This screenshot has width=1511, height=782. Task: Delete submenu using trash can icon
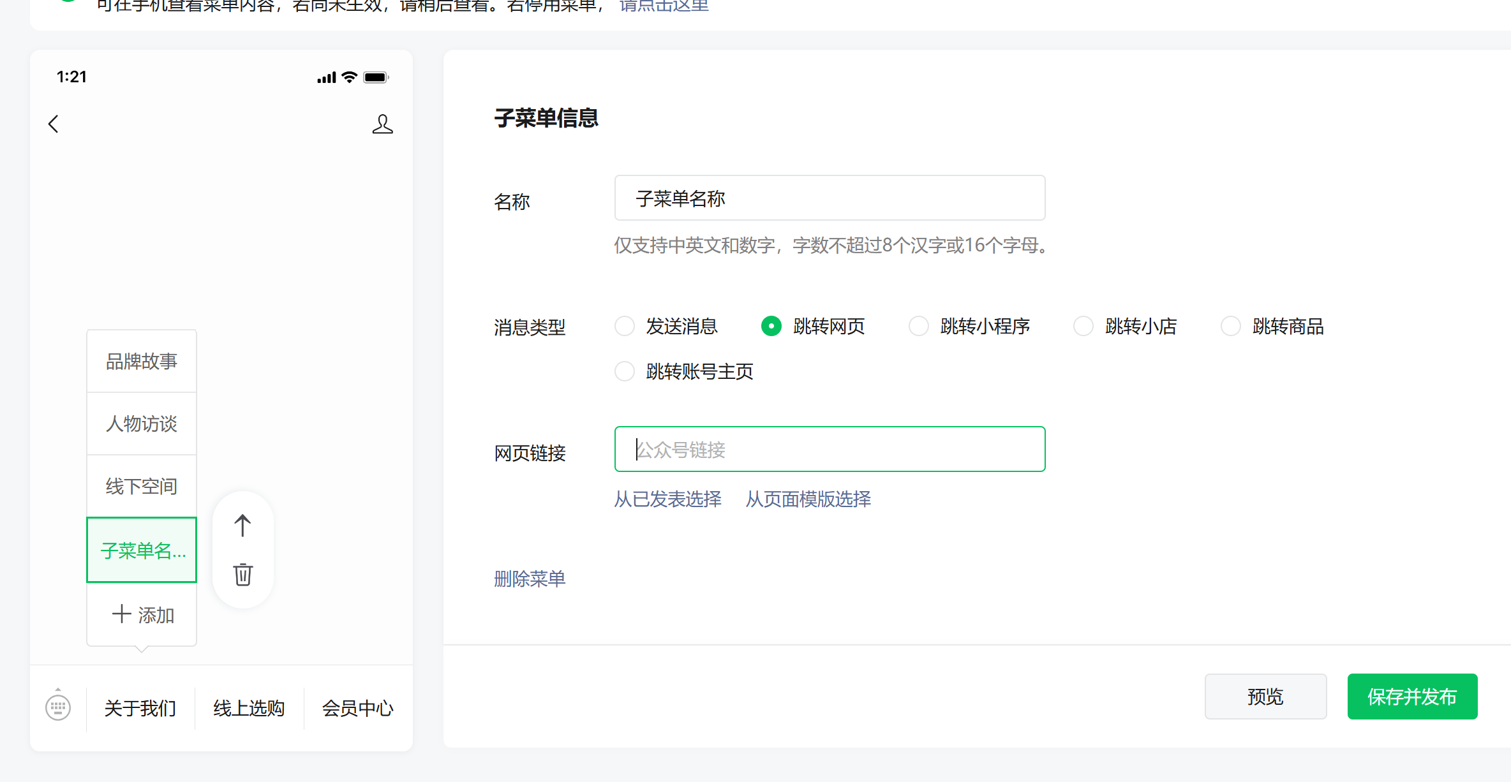tap(242, 575)
